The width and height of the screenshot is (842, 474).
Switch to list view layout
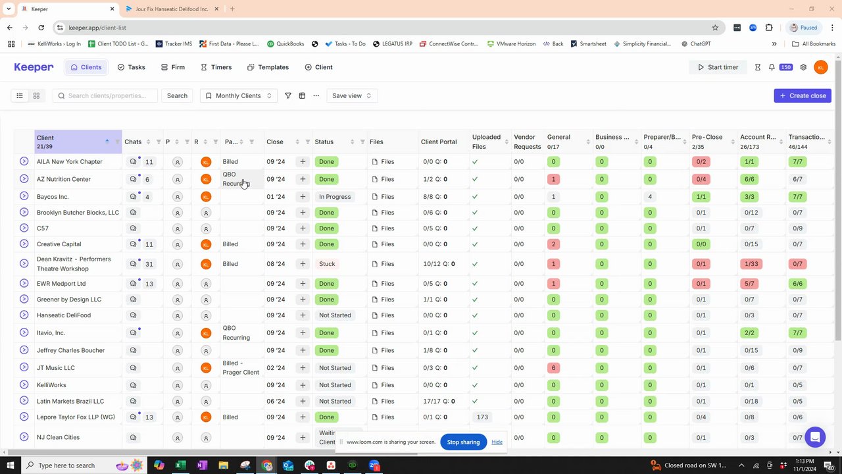pyautogui.click(x=20, y=95)
